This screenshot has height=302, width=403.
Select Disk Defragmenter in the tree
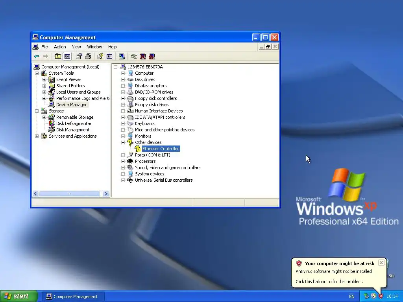(x=74, y=123)
